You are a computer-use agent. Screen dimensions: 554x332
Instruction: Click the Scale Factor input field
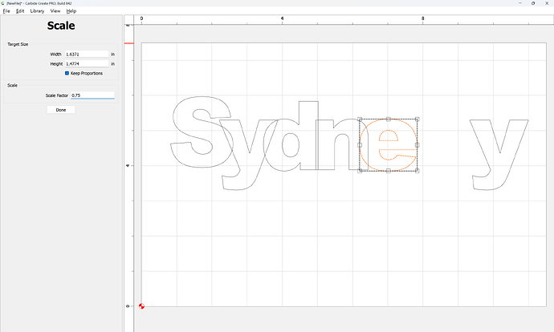pos(92,95)
